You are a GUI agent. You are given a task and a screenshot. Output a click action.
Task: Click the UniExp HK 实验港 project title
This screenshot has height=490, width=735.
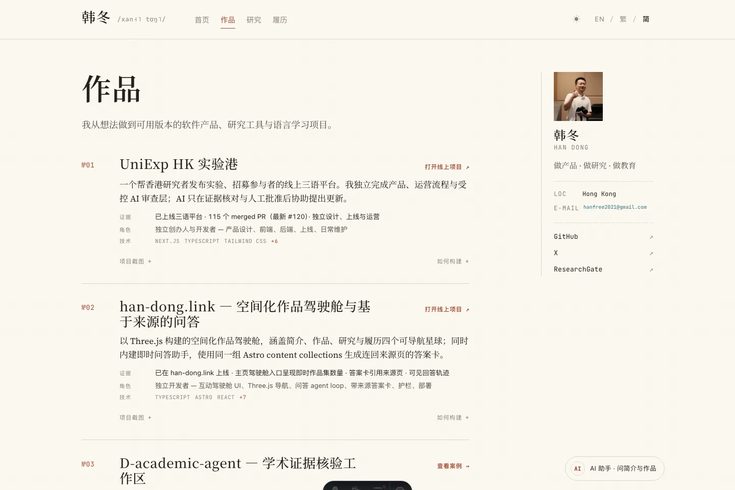(179, 164)
